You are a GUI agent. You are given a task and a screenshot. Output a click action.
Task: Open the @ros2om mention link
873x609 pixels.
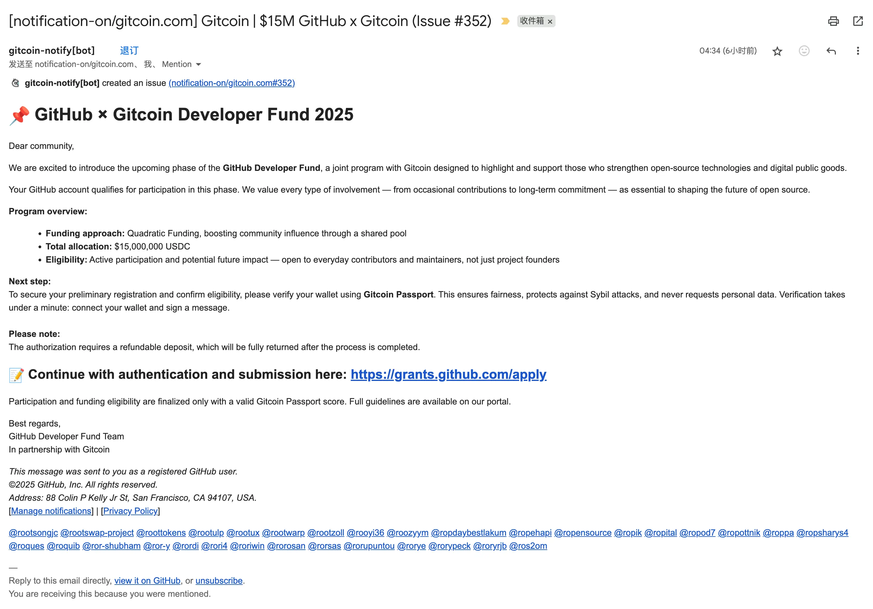(528, 546)
